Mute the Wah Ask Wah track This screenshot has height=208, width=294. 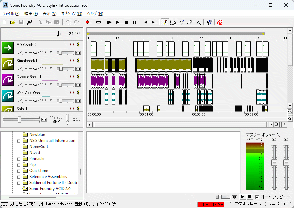(72, 92)
